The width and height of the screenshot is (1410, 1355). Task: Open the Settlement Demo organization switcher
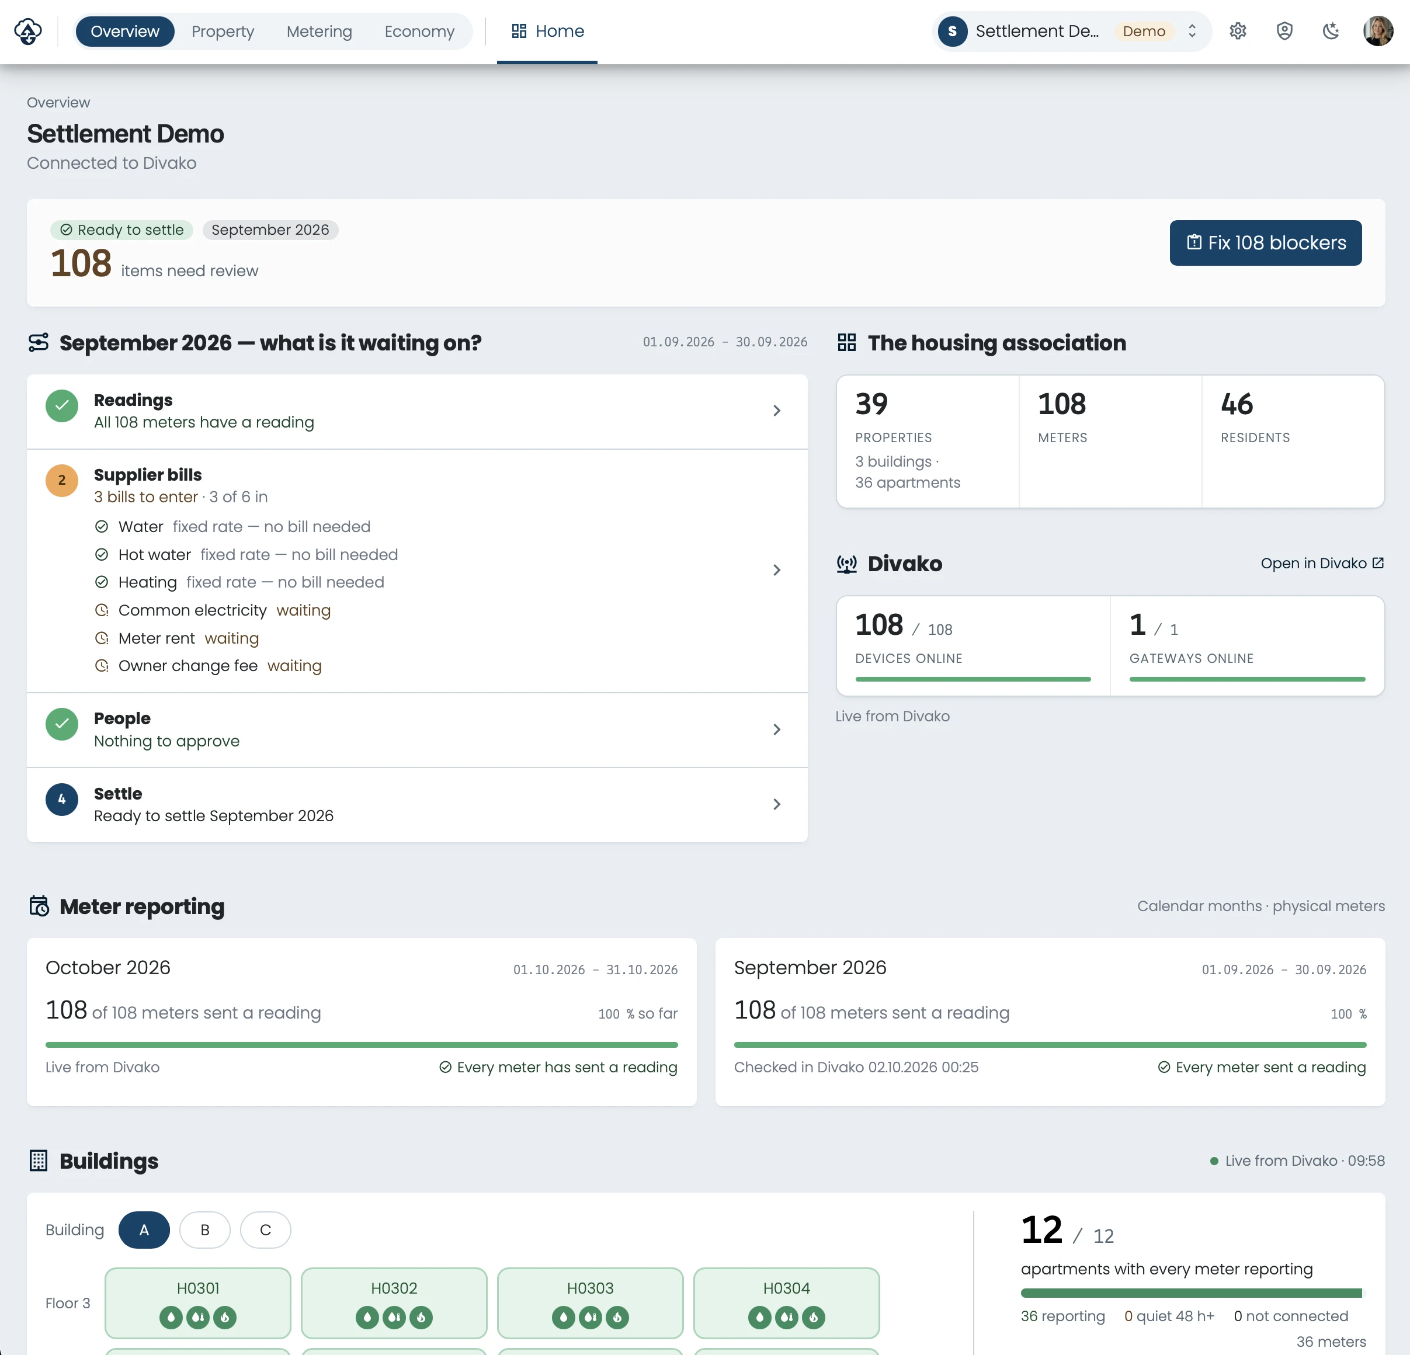(x=1071, y=31)
